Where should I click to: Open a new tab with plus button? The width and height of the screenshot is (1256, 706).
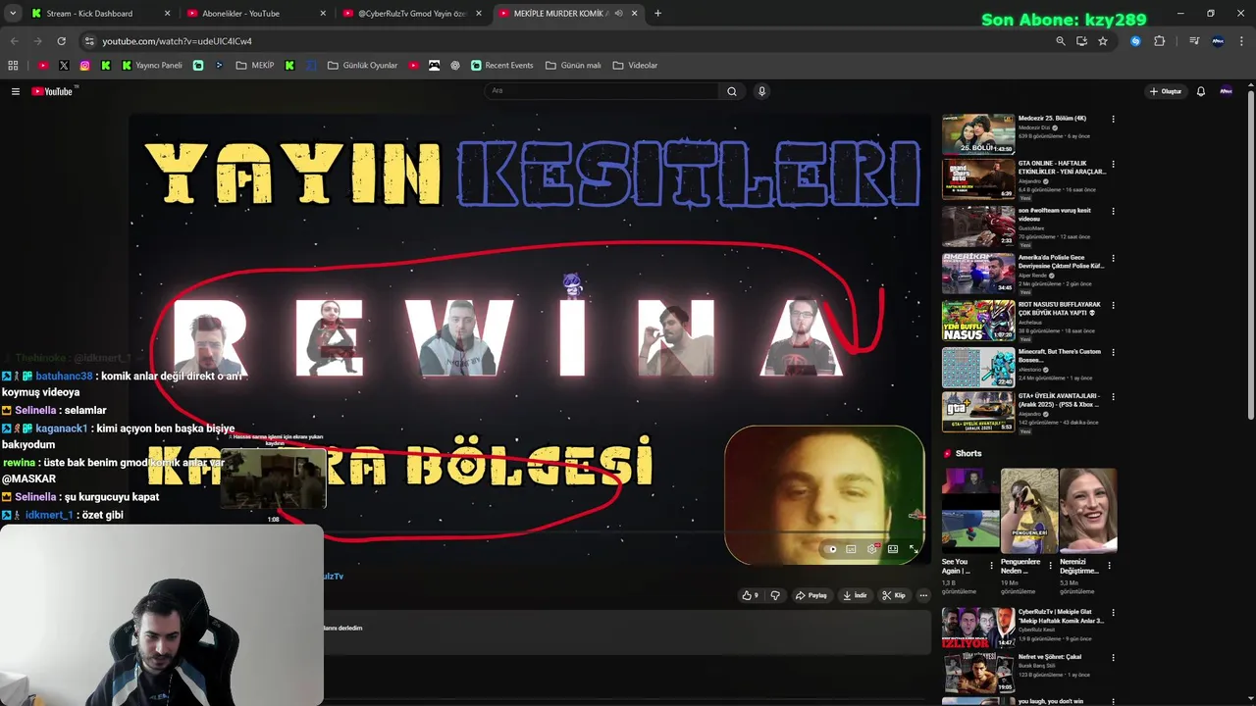(x=657, y=14)
